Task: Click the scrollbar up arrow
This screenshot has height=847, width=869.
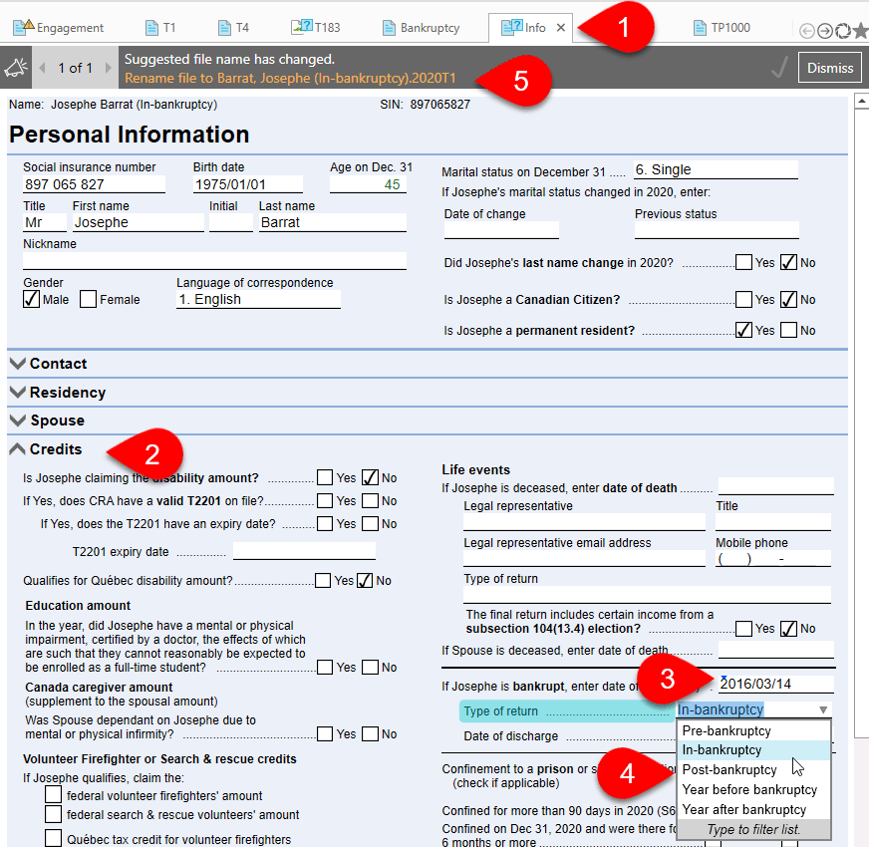Action: click(x=861, y=102)
